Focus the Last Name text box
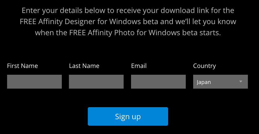This screenshot has height=134, width=259. 96,82
